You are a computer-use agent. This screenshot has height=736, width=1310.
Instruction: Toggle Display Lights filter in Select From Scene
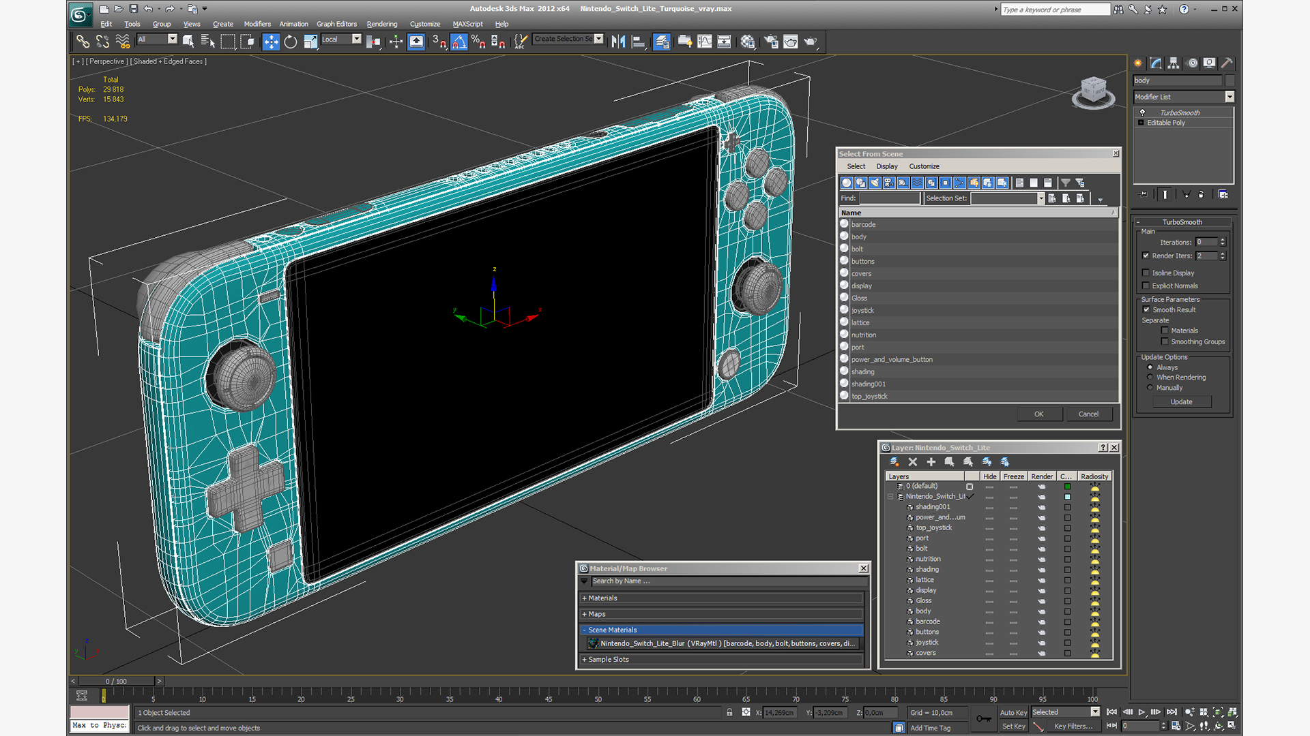(x=875, y=183)
